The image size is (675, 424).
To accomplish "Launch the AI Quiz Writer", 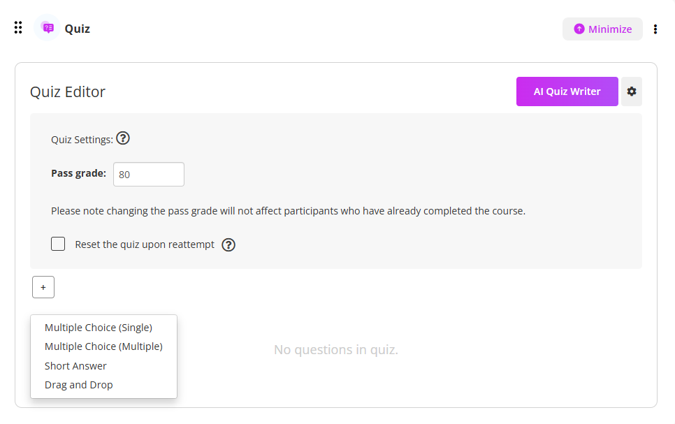I will [567, 92].
